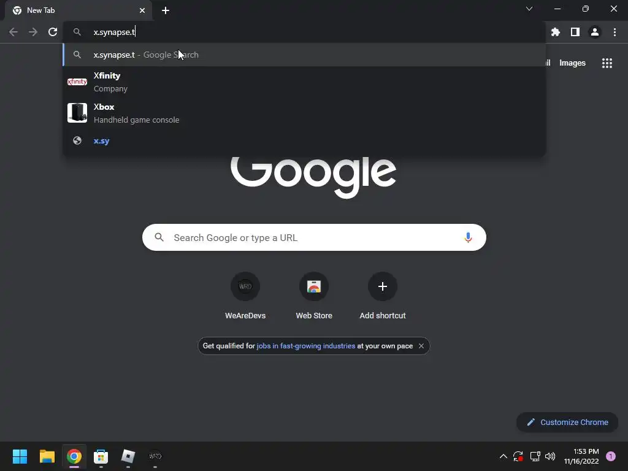This screenshot has width=628, height=471.
Task: Open the WeAreDevs shortcut tile
Action: pyautogui.click(x=245, y=296)
